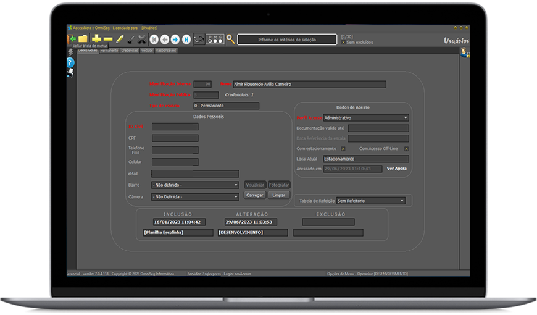
Task: Click the pencil edit record icon
Action: (120, 39)
